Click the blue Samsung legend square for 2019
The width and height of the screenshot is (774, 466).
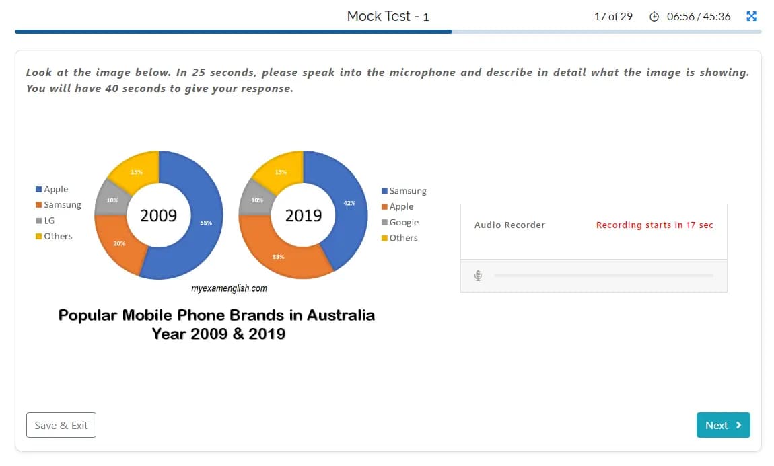[384, 191]
